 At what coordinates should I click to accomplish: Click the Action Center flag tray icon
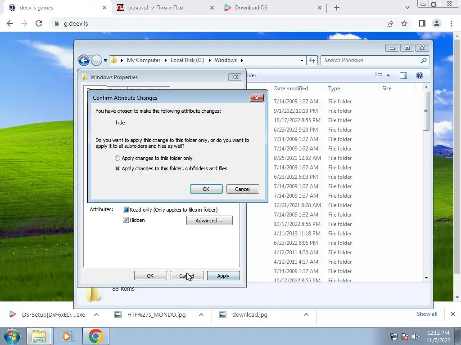405,336
